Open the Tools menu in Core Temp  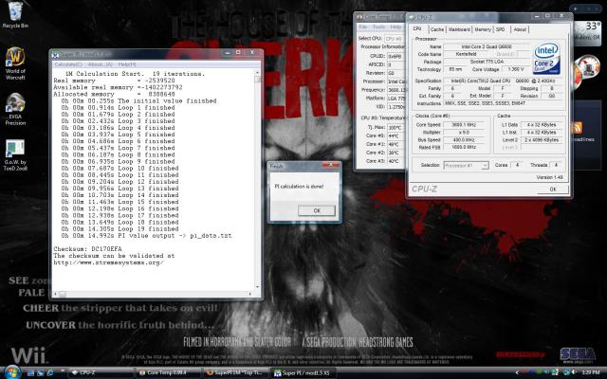[378, 27]
